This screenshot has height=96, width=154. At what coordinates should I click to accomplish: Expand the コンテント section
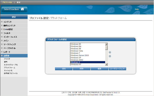point(2,22)
